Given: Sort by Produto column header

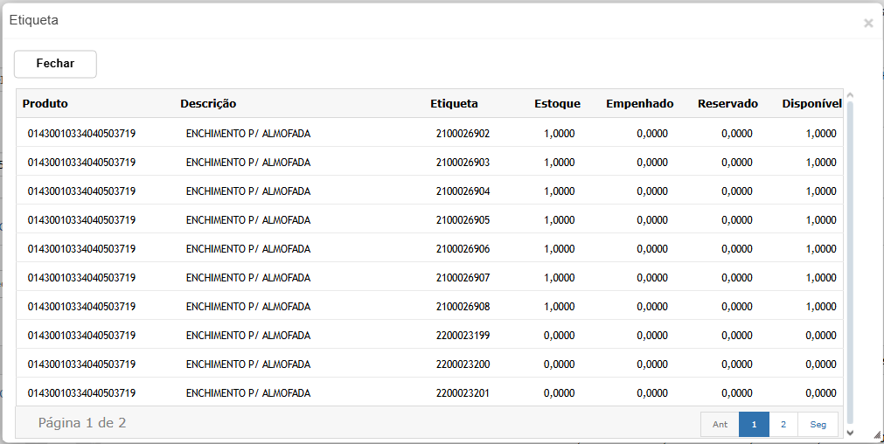Looking at the screenshot, I should click(45, 103).
